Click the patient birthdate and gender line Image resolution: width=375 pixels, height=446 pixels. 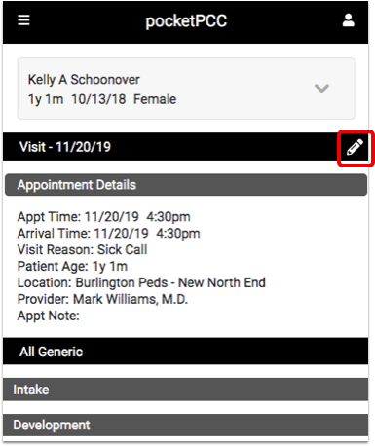pyautogui.click(x=102, y=99)
